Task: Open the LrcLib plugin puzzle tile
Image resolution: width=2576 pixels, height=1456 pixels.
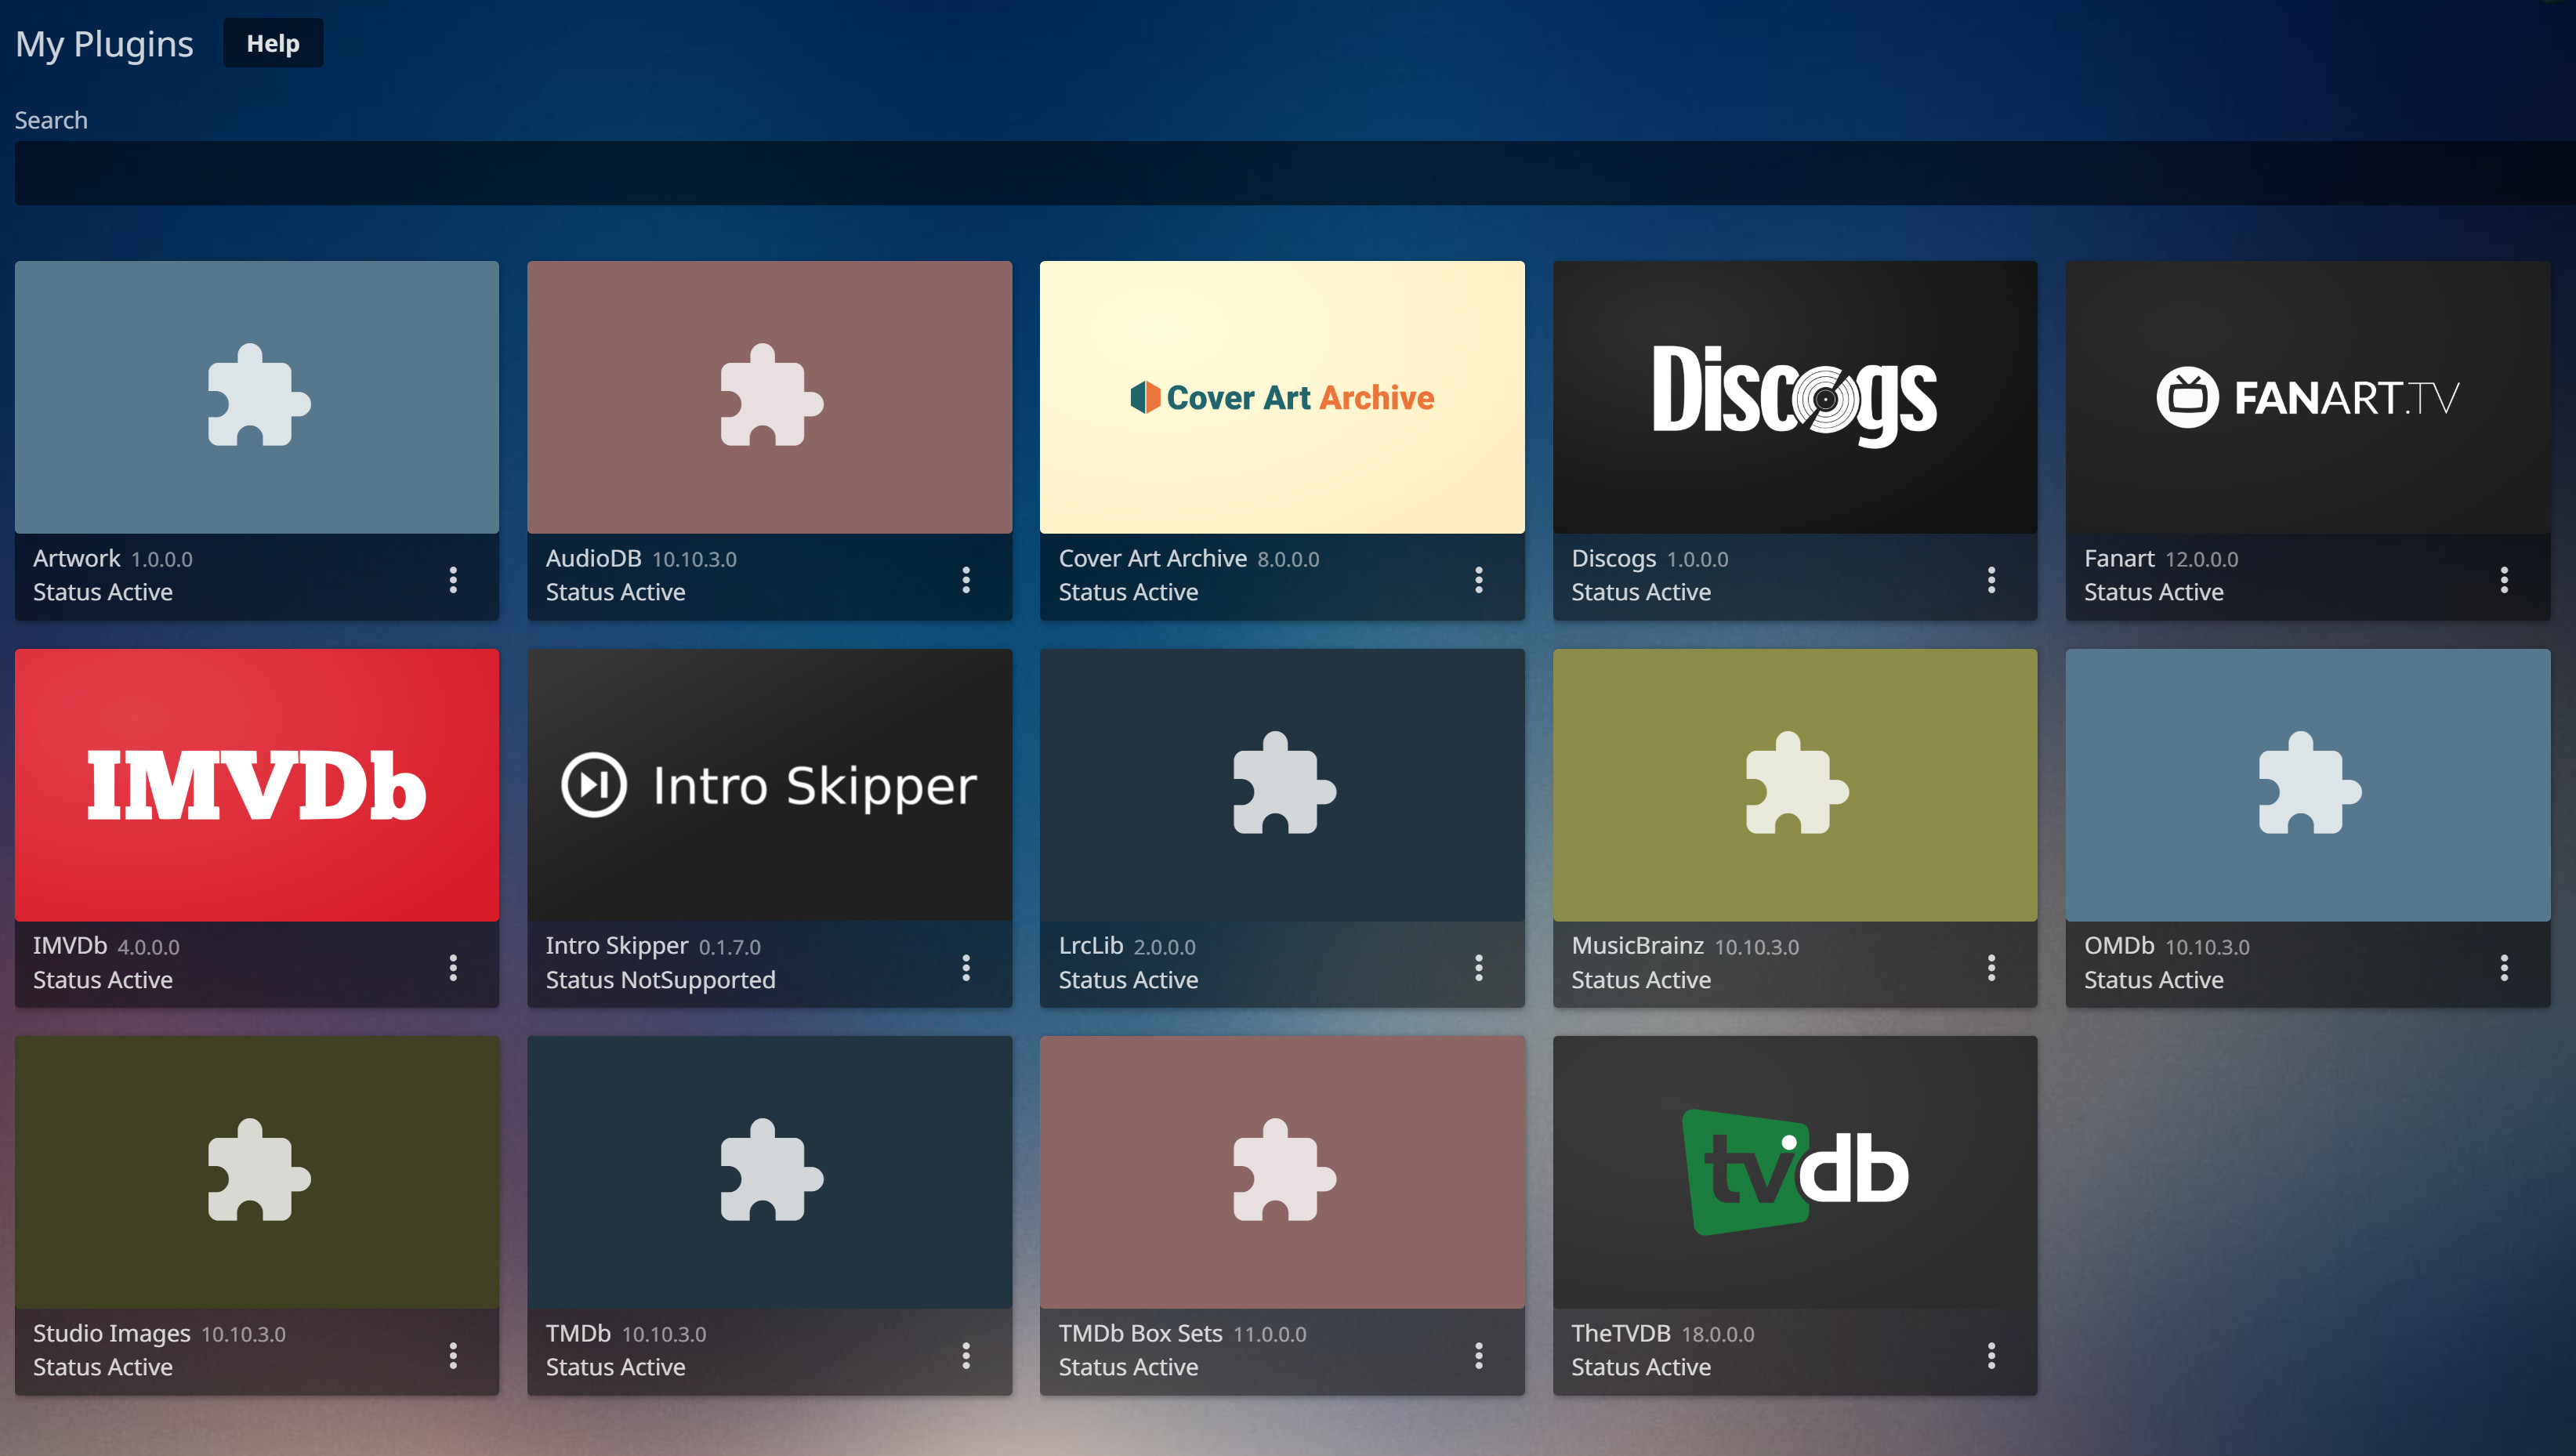Action: click(x=1282, y=785)
